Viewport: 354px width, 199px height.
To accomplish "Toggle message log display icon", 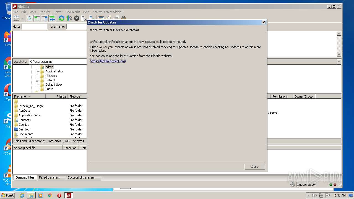I will pos(30,18).
